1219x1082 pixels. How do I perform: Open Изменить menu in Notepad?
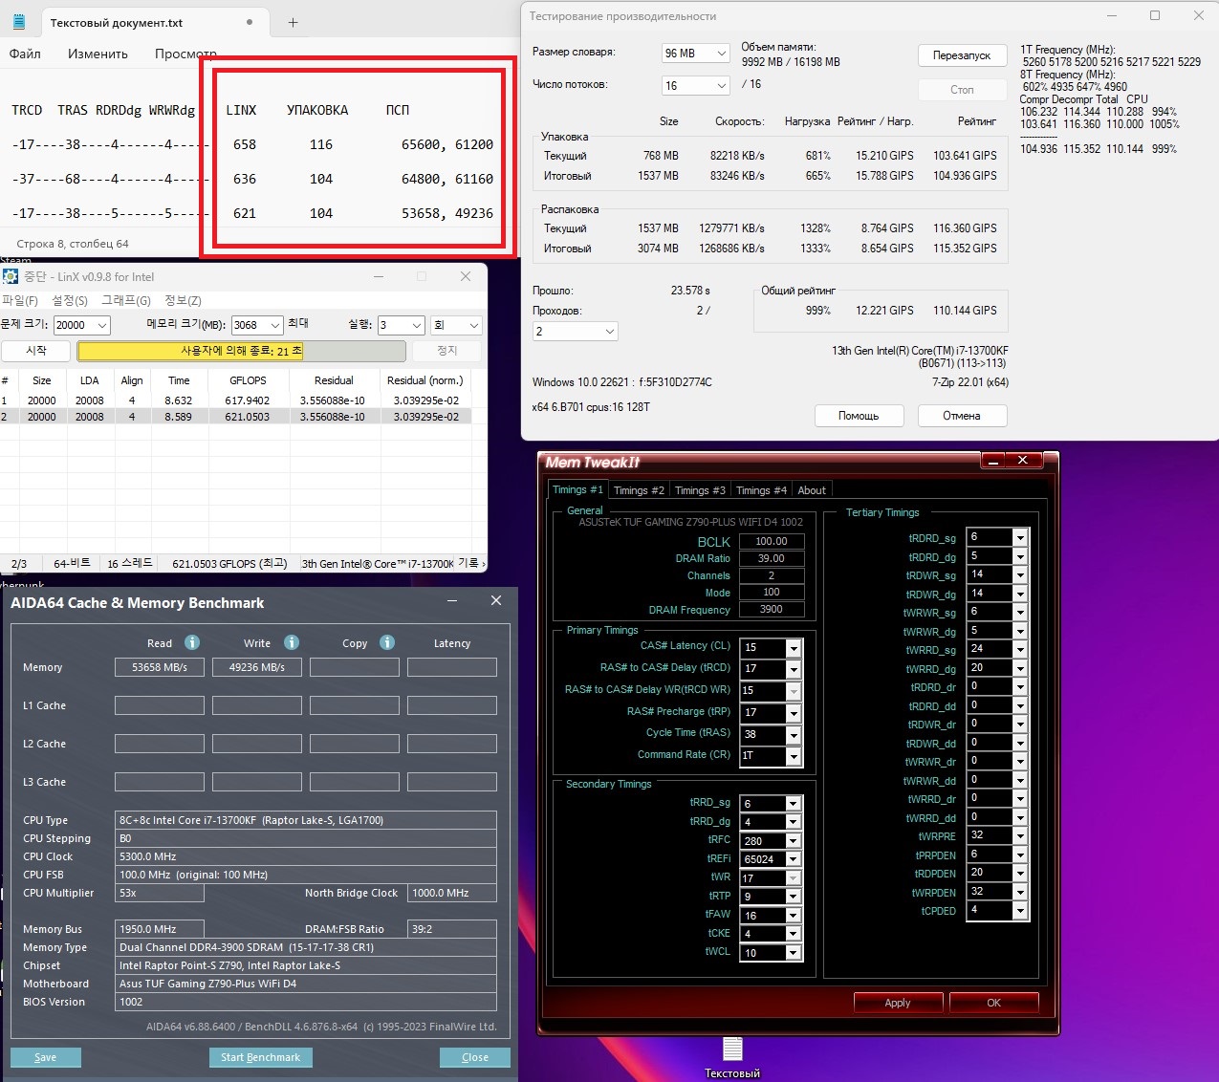pos(98,54)
